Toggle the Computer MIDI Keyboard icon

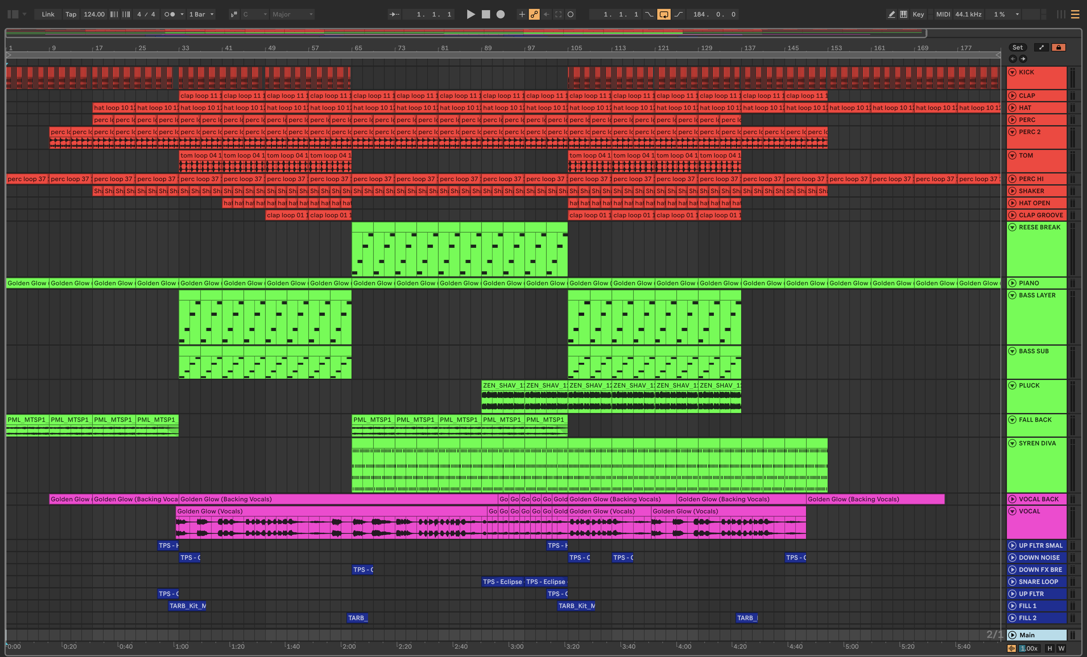(903, 15)
